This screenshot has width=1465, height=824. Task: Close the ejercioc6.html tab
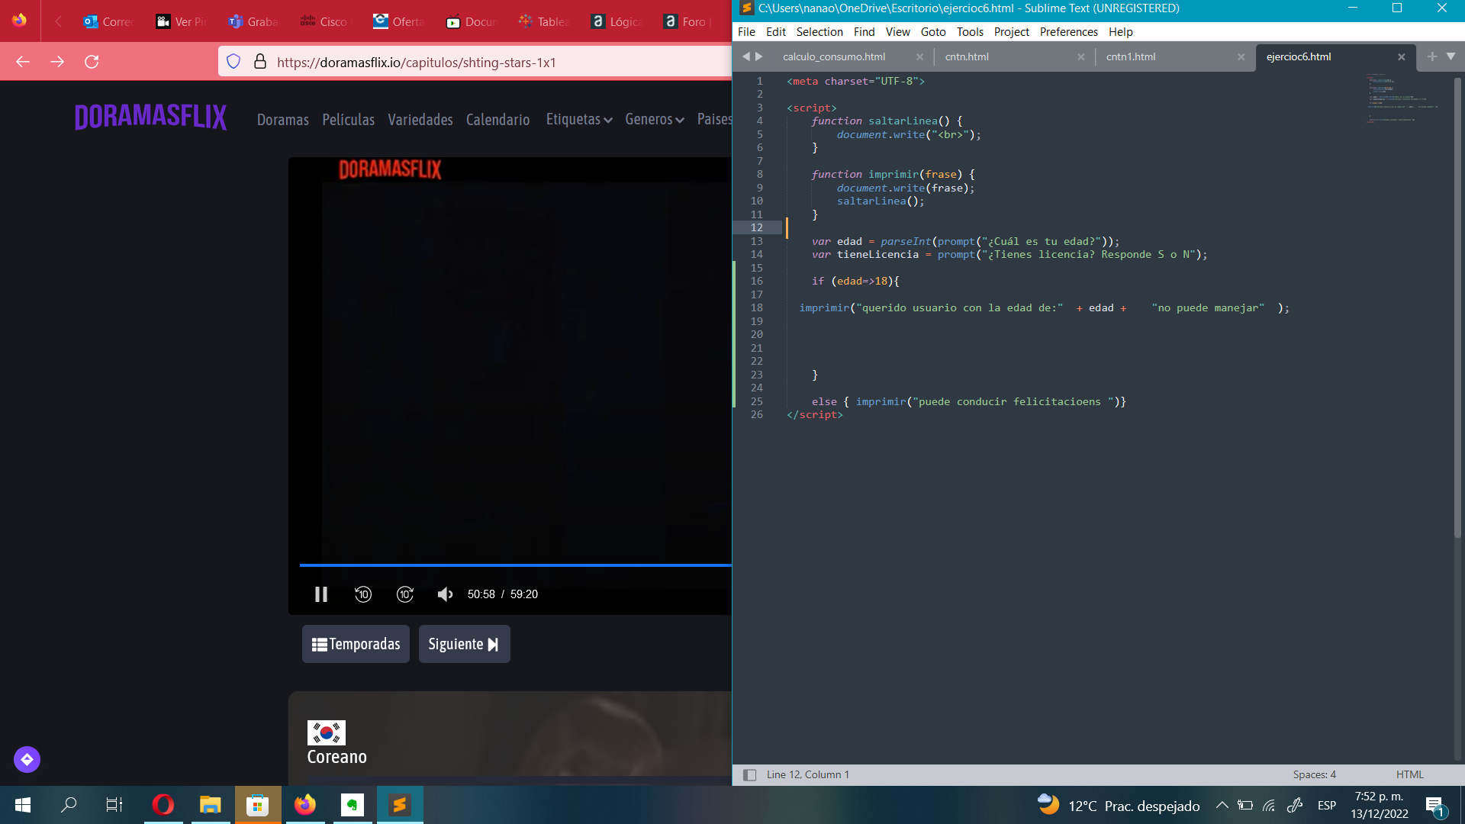[x=1401, y=57]
